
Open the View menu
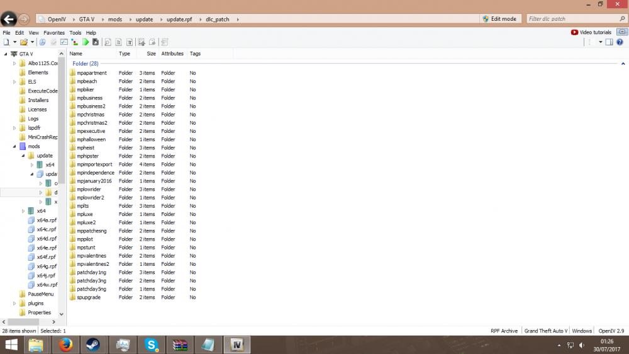(34, 33)
